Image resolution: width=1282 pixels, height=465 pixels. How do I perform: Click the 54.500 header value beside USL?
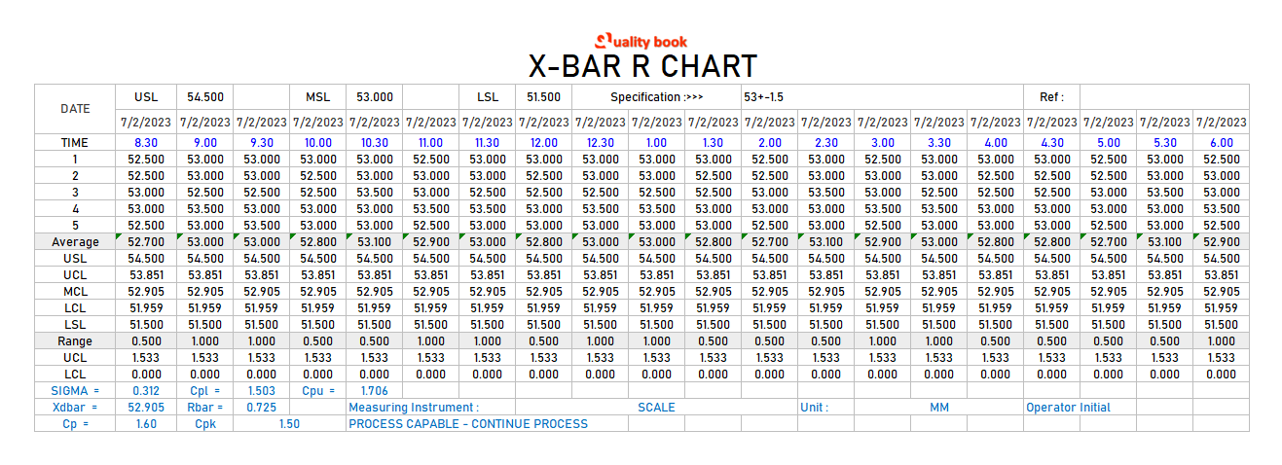click(x=205, y=97)
